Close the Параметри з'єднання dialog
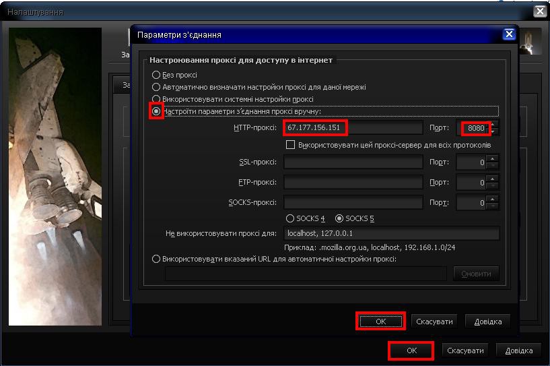Viewport: 550px width, 366px height. [x=509, y=34]
